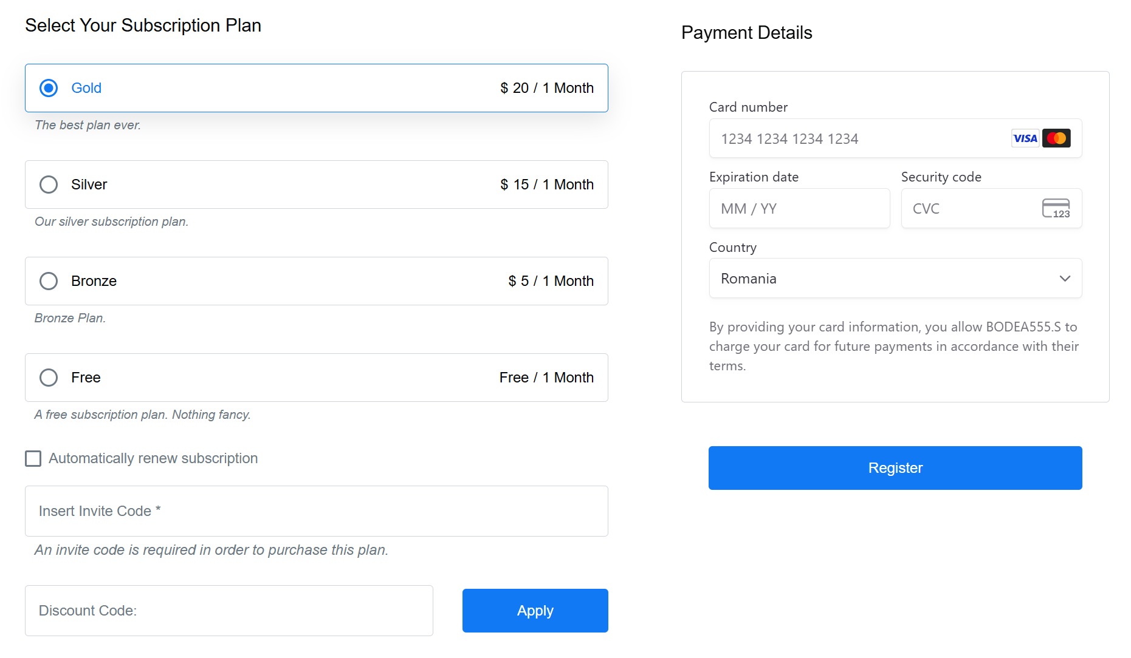Click the Mastercard icon
Screen dimensions: 1131x658
(x=1056, y=138)
